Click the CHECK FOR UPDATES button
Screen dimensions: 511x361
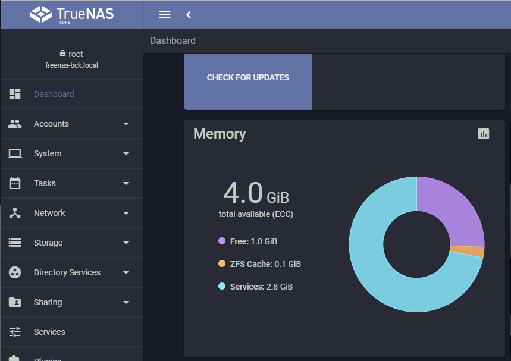248,82
